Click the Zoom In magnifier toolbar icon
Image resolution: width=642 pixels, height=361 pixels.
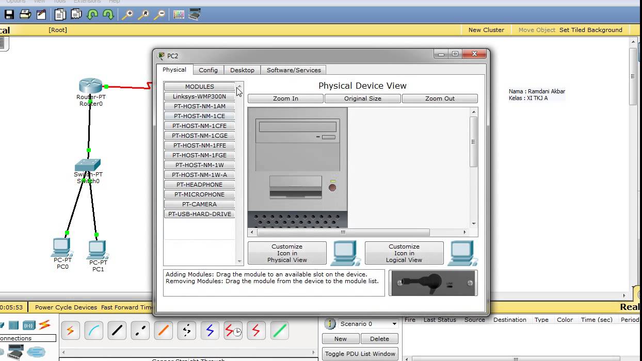pos(127,15)
